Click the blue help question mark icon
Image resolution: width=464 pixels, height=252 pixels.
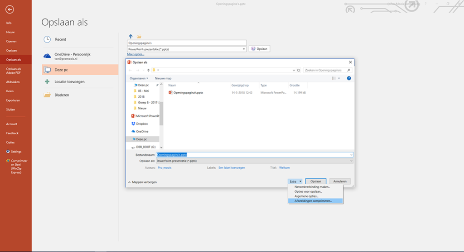(349, 78)
